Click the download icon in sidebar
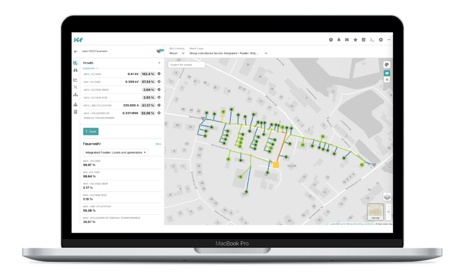465x279 pixels. (x=75, y=104)
